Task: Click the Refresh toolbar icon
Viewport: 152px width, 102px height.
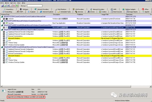Action: pos(5,6)
